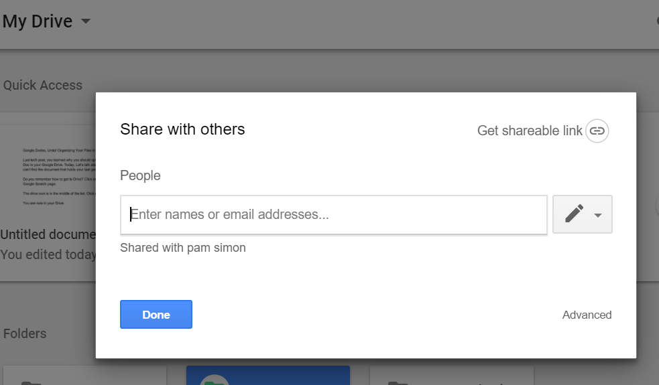The image size is (659, 385).
Task: Open Advanced sharing settings
Action: [x=587, y=315]
